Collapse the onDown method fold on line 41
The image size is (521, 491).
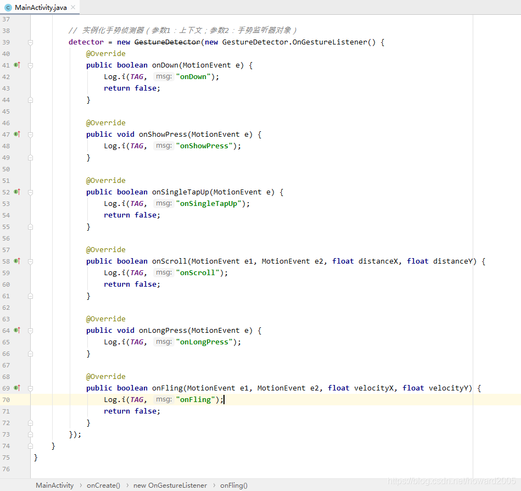[x=30, y=65]
